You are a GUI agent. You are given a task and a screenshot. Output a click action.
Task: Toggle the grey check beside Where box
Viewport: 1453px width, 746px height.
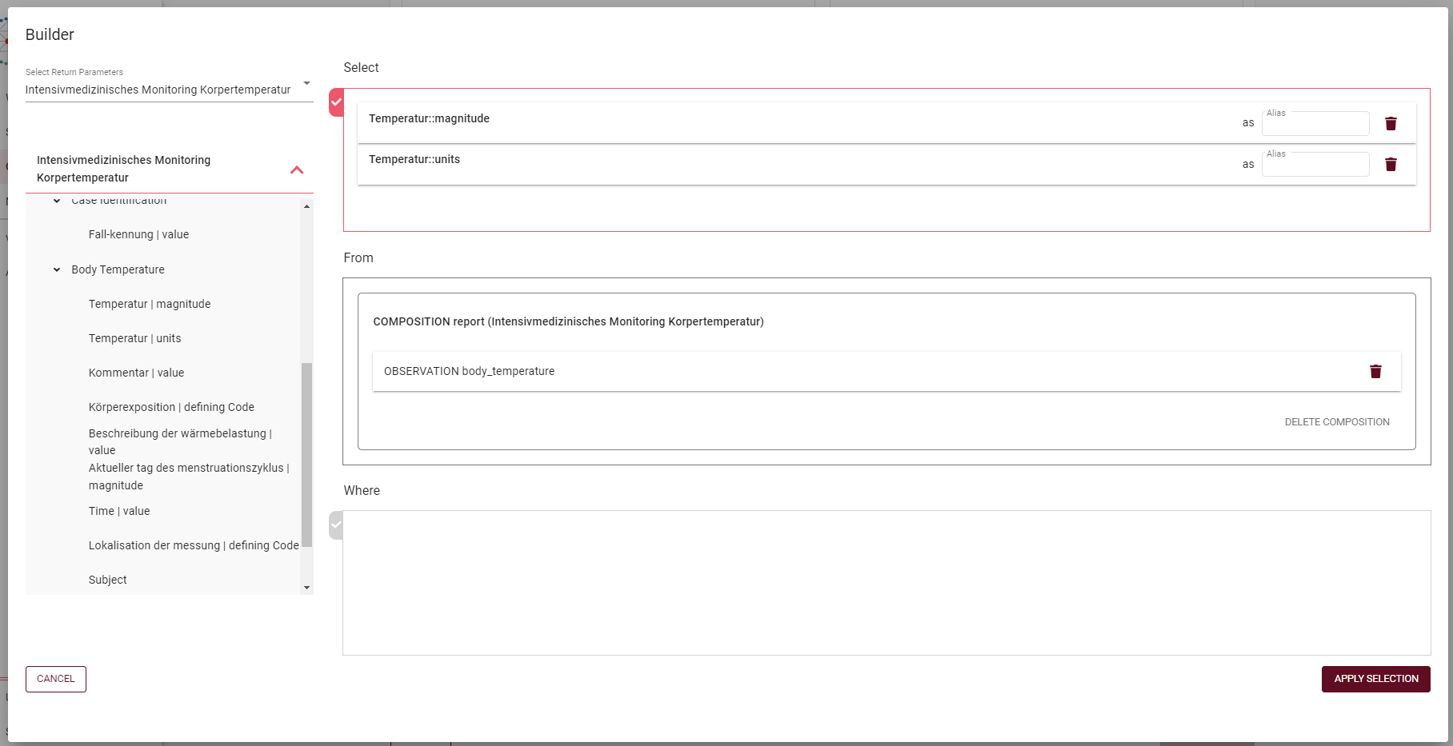point(336,525)
